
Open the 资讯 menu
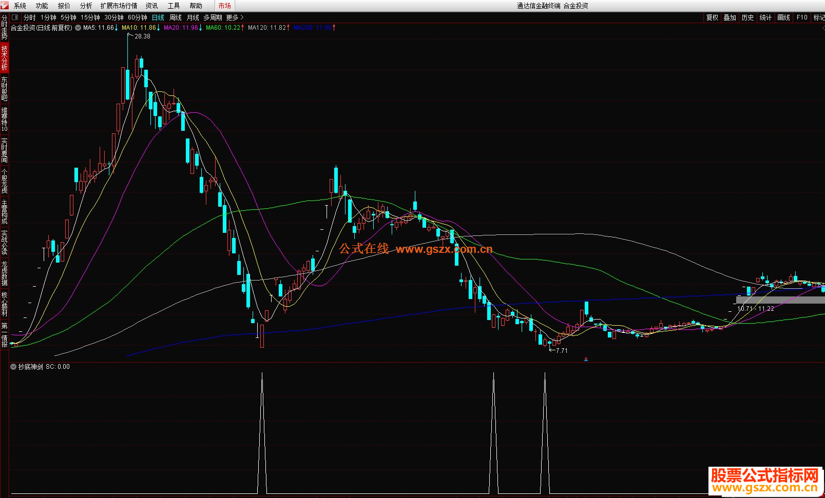pos(152,6)
